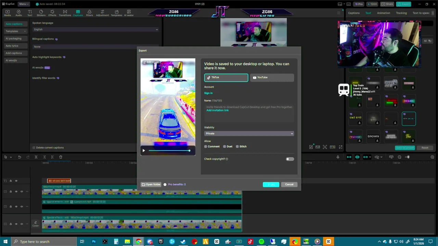Open the Spoken language English dropdown
Image resolution: width=438 pixels, height=246 pixels.
[x=95, y=29]
